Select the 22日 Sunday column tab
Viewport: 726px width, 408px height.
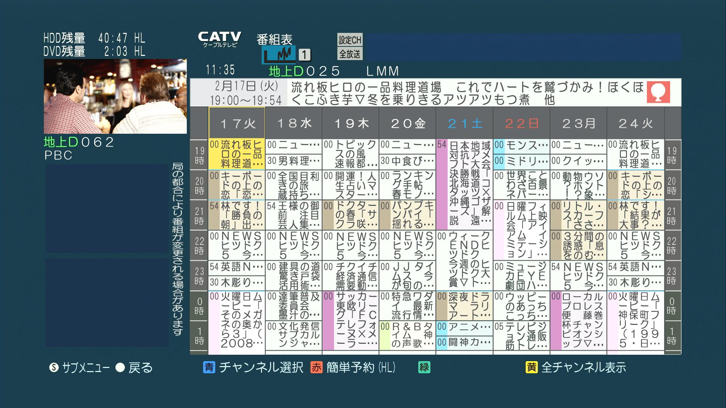tap(521, 123)
